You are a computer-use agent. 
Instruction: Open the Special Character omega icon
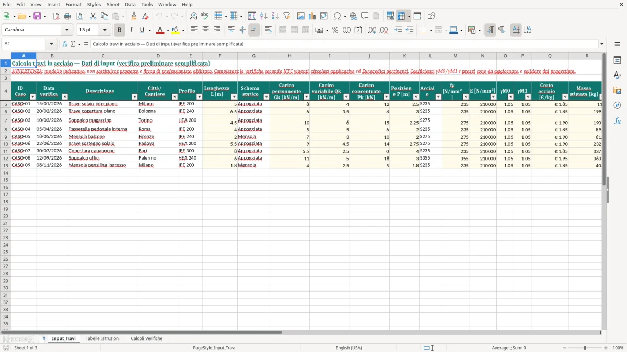337,16
